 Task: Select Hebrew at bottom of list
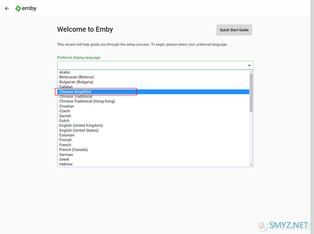click(x=153, y=164)
